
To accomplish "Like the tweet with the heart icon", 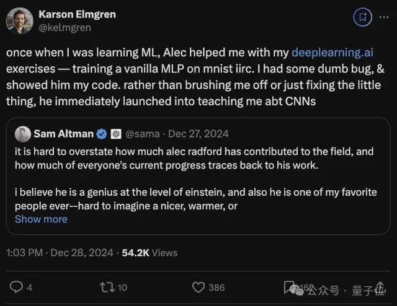I will point(198,287).
